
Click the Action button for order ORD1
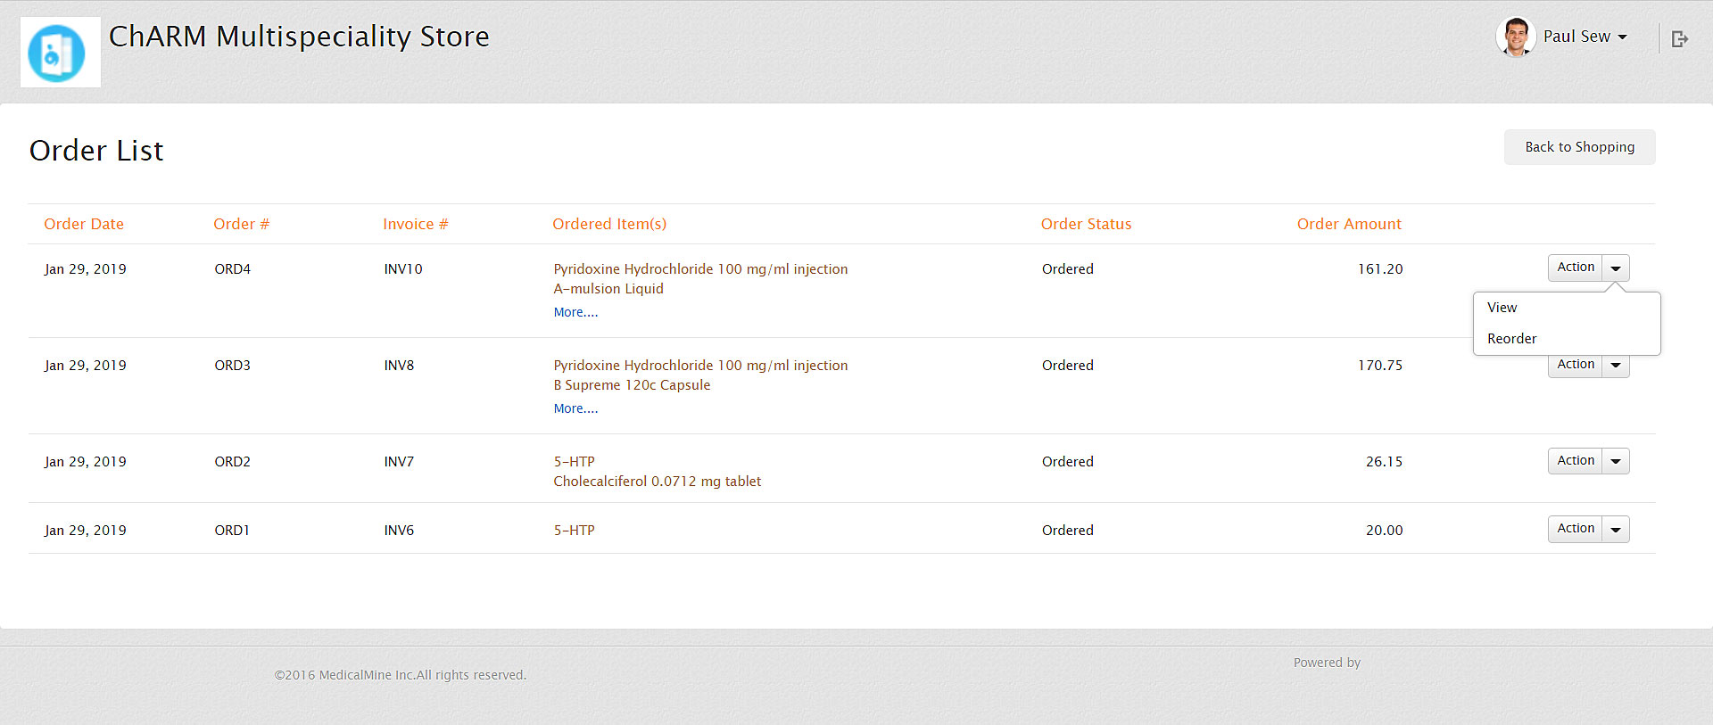[1575, 529]
